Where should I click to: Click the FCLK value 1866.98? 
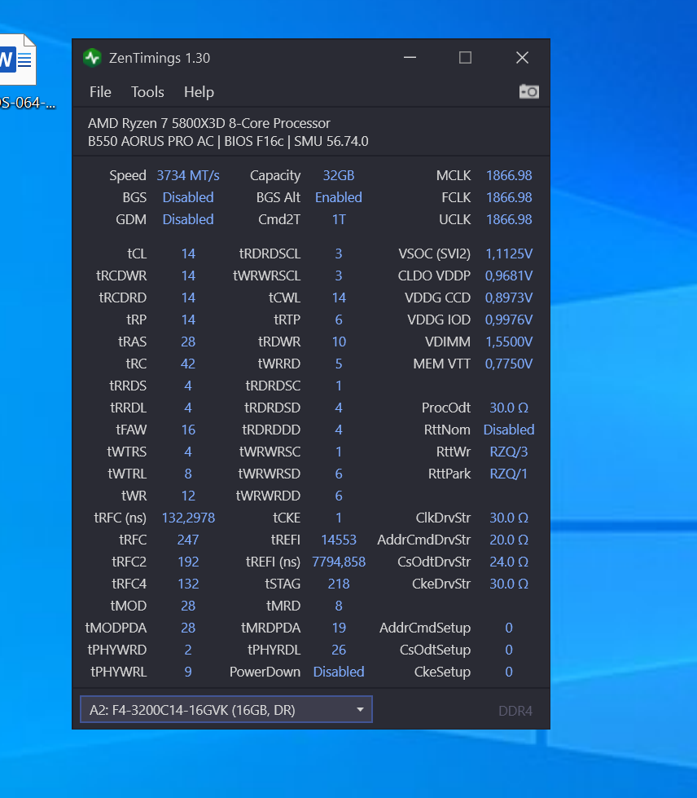pyautogui.click(x=509, y=197)
